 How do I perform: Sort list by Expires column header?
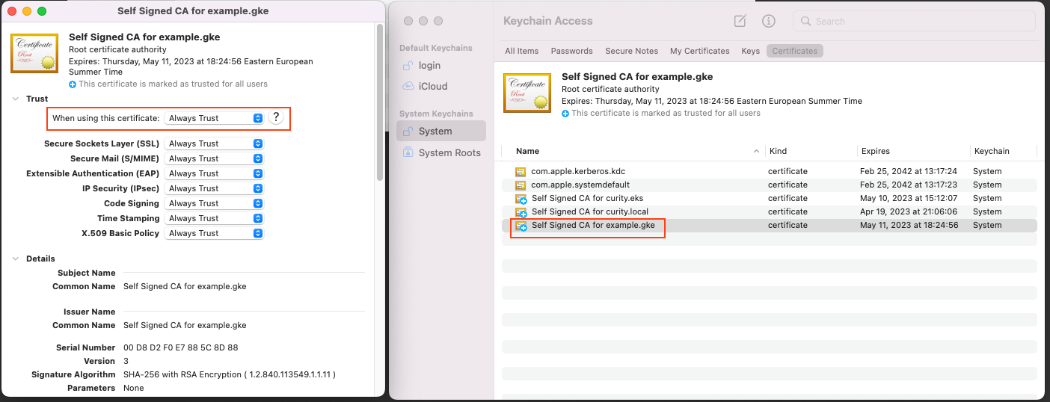(x=875, y=151)
